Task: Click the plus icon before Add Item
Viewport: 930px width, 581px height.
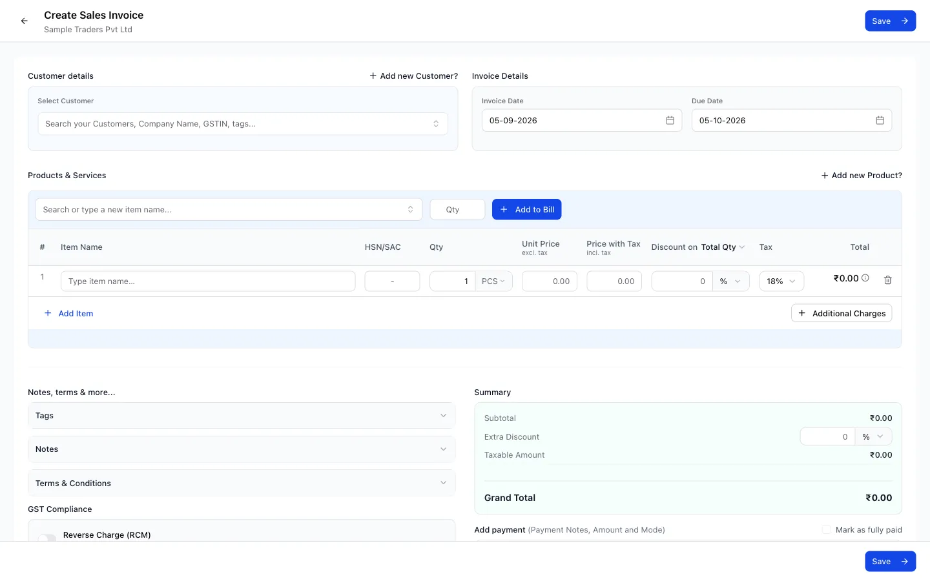Action: tap(48, 313)
